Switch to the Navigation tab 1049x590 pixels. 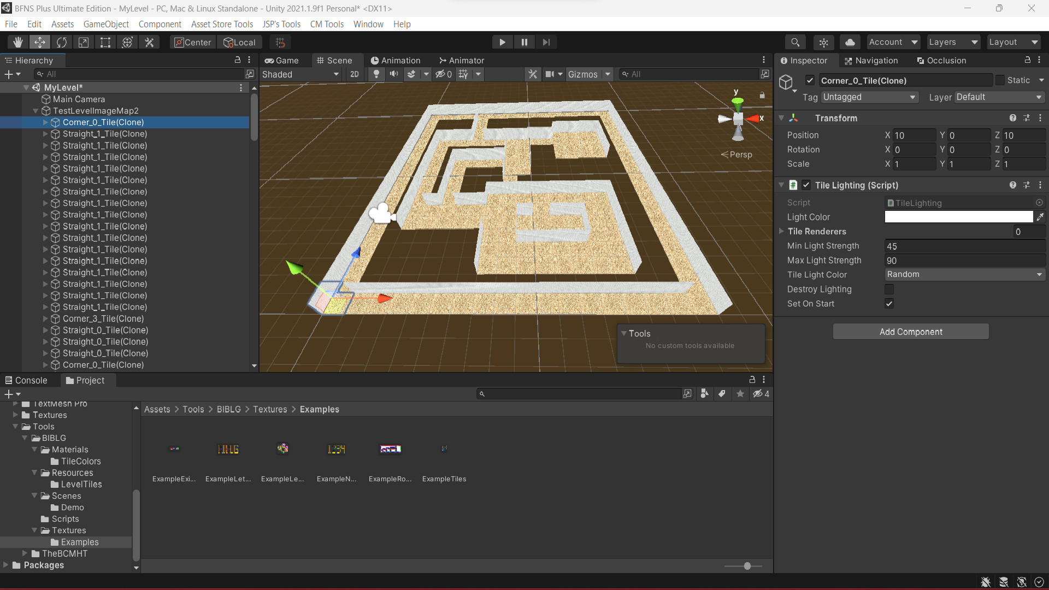point(875,60)
